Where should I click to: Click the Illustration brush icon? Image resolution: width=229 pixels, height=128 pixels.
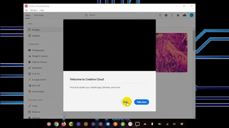[29, 68]
